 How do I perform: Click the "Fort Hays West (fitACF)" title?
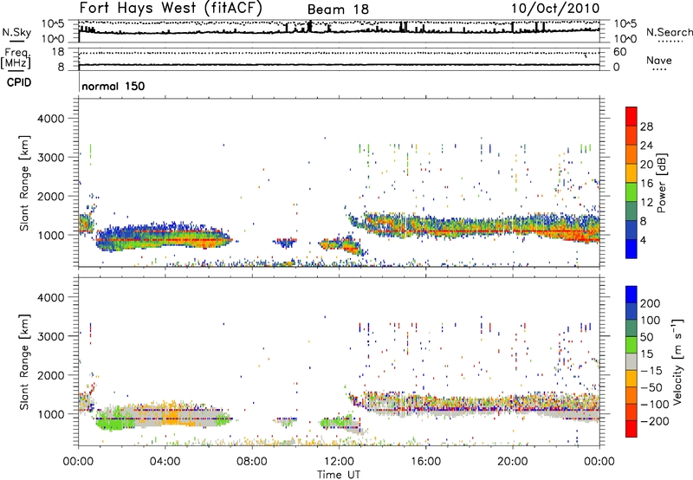pos(171,8)
